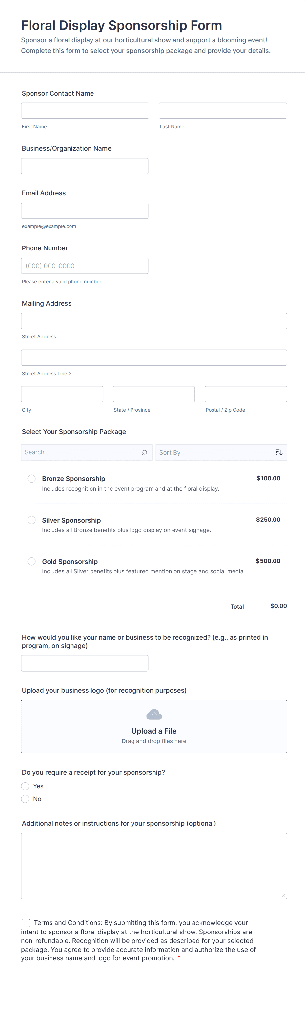The height and width of the screenshot is (1030, 305).
Task: Click the Phone Number field
Action: 84,266
